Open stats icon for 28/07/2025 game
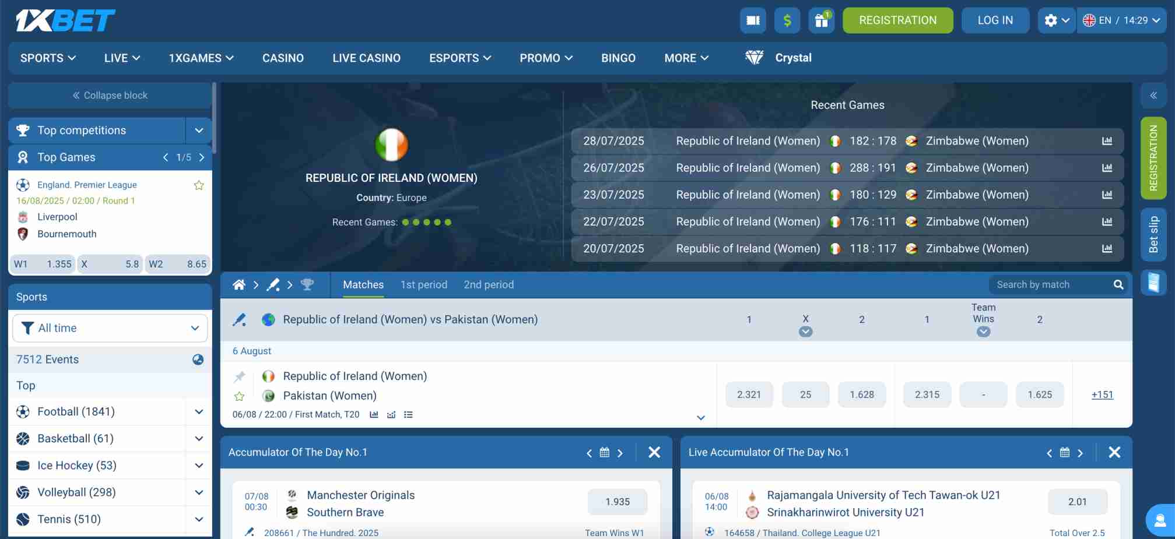The height and width of the screenshot is (539, 1175). [1107, 141]
